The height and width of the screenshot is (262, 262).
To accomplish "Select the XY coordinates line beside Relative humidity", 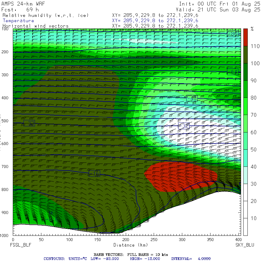I will 155,15.
